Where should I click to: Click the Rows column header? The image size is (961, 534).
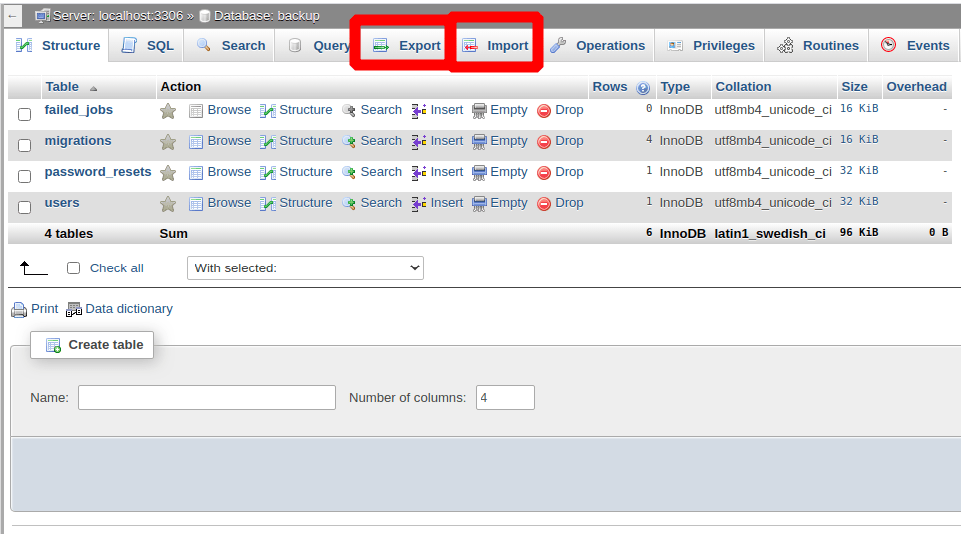(x=609, y=87)
